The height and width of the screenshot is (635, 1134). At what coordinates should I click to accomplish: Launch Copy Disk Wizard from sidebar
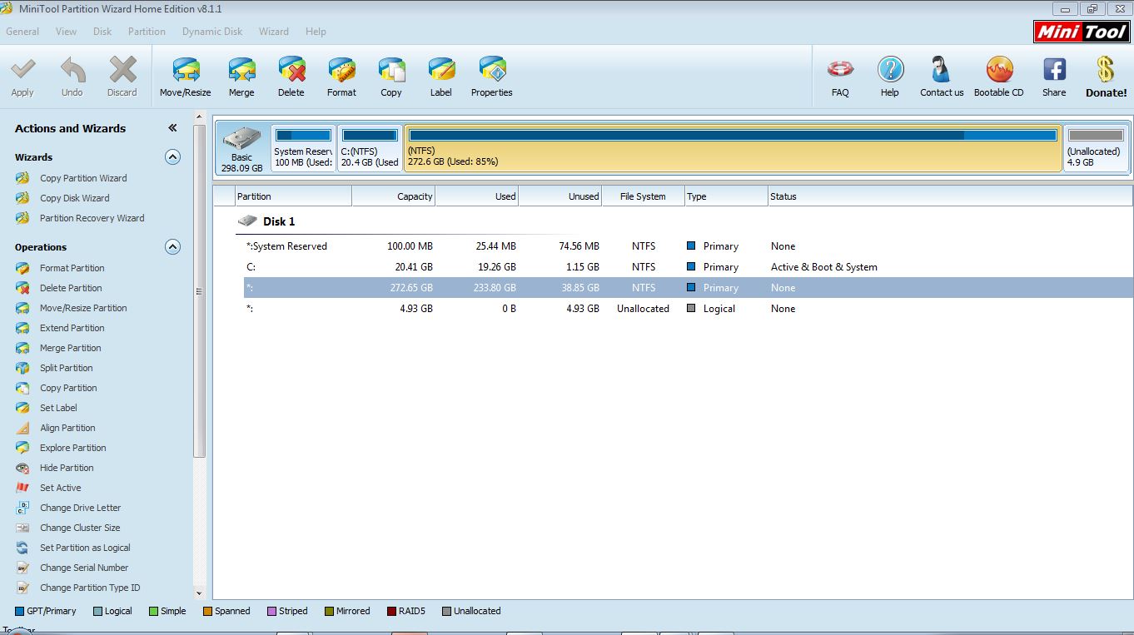tap(74, 198)
